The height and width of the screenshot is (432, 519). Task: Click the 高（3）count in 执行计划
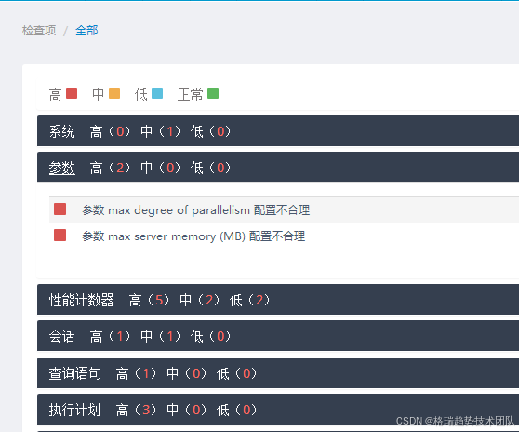click(x=137, y=410)
